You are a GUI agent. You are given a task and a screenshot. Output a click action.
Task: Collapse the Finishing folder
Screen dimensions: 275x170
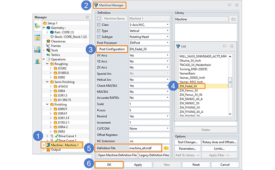pyautogui.click(x=47, y=104)
